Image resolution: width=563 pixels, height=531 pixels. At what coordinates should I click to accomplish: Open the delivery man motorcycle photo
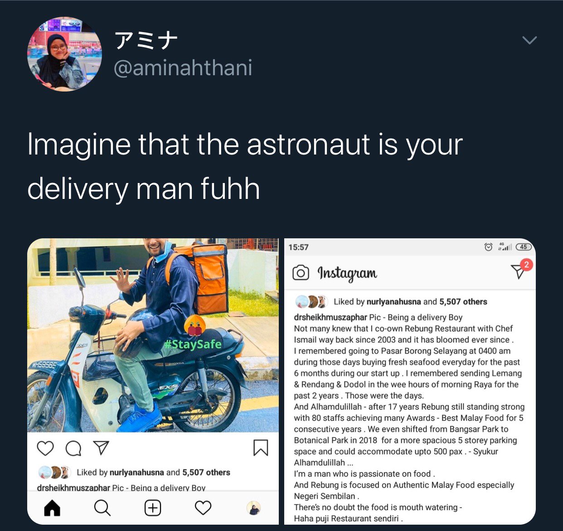153,335
